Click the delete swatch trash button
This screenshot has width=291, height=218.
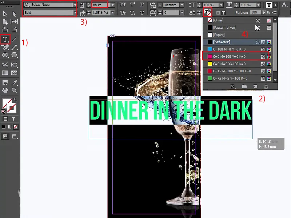click(x=266, y=86)
